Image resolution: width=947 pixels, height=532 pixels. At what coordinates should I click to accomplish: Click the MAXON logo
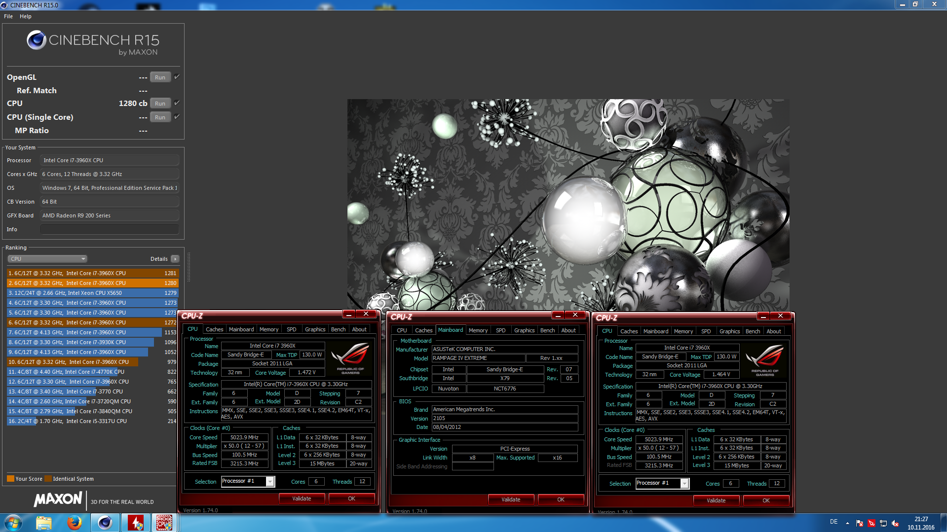tap(58, 499)
